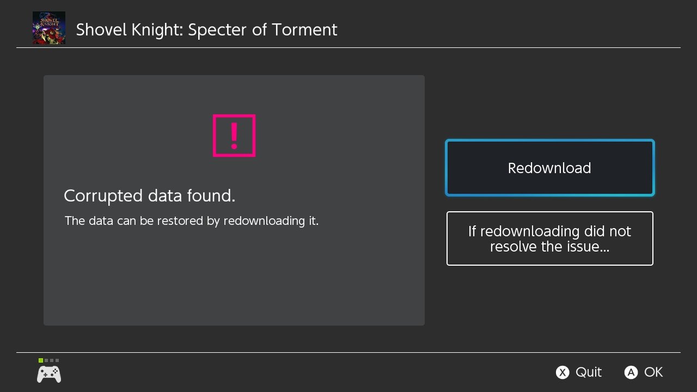The width and height of the screenshot is (697, 392).
Task: Click the pink exclamation warning icon
Action: (234, 136)
